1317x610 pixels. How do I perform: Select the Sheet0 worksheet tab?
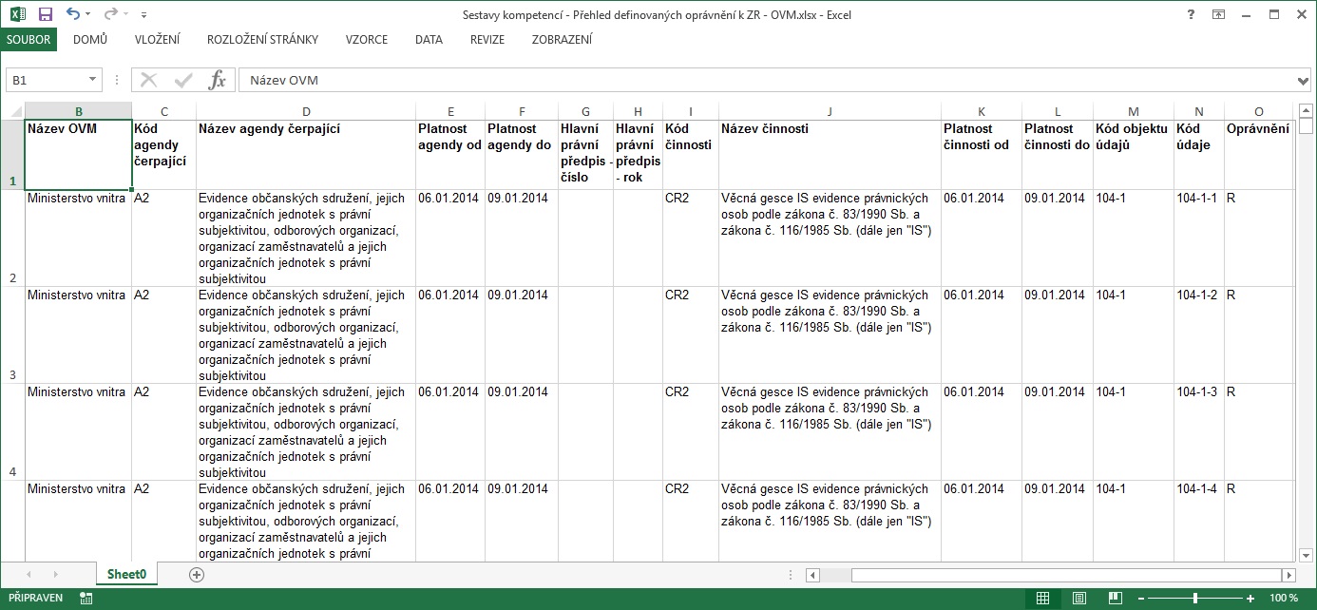pyautogui.click(x=126, y=574)
